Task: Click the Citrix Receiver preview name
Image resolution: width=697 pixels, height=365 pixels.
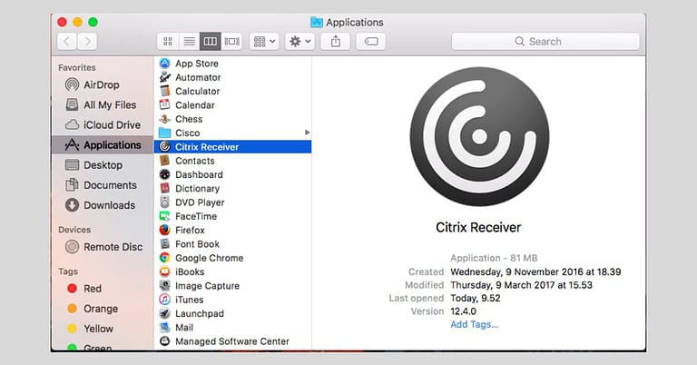Action: (478, 228)
